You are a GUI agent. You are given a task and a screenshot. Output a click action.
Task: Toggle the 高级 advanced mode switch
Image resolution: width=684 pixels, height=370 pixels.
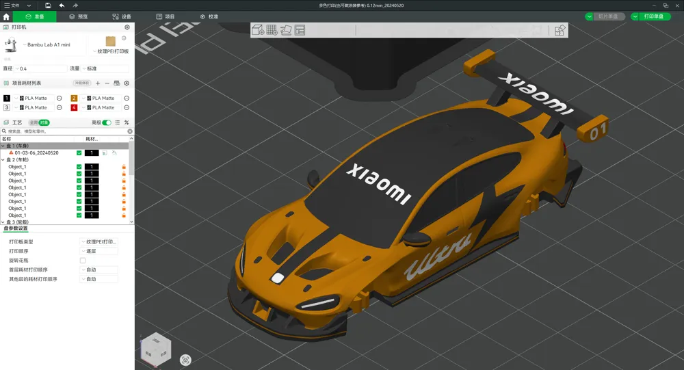coord(107,122)
